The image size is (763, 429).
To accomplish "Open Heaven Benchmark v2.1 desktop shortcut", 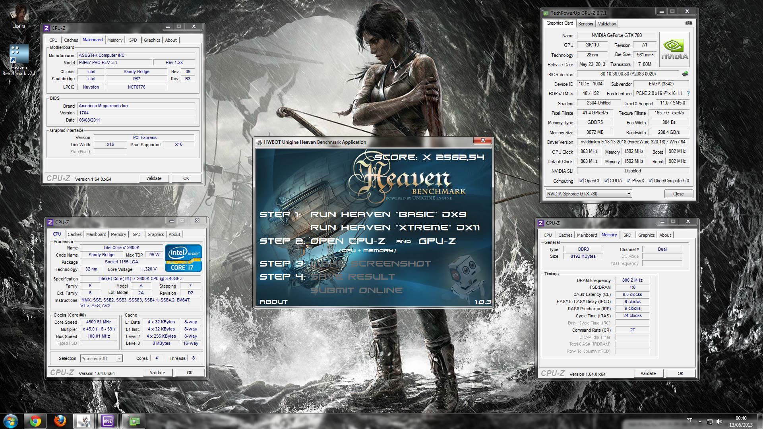I will (19, 60).
